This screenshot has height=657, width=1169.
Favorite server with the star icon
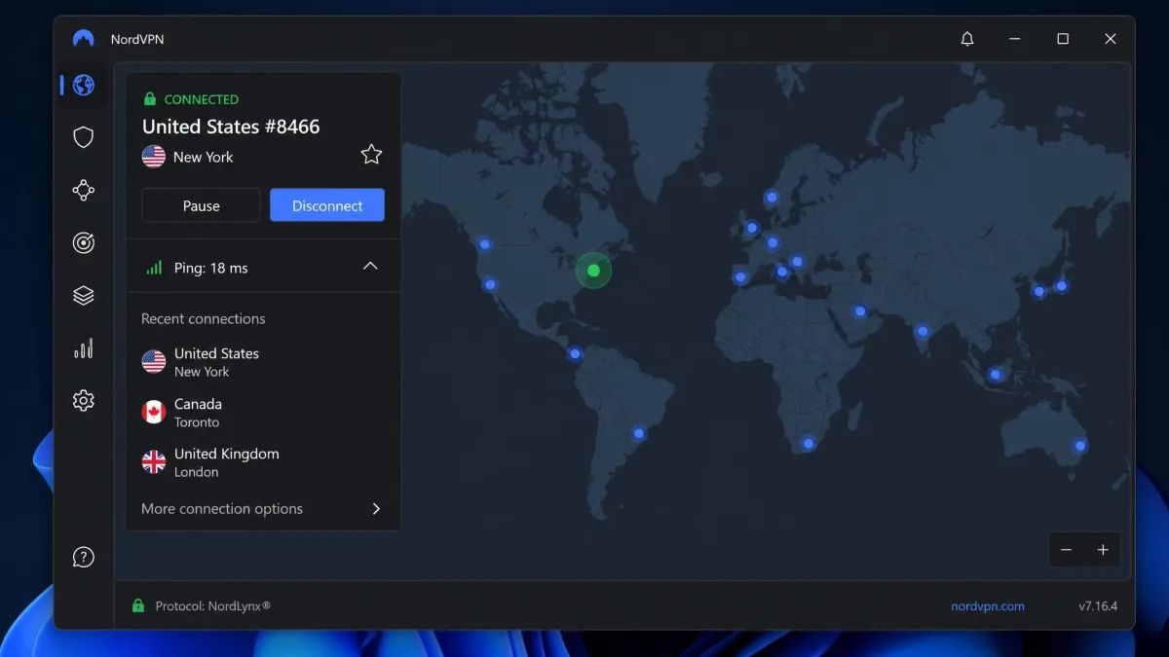[371, 154]
